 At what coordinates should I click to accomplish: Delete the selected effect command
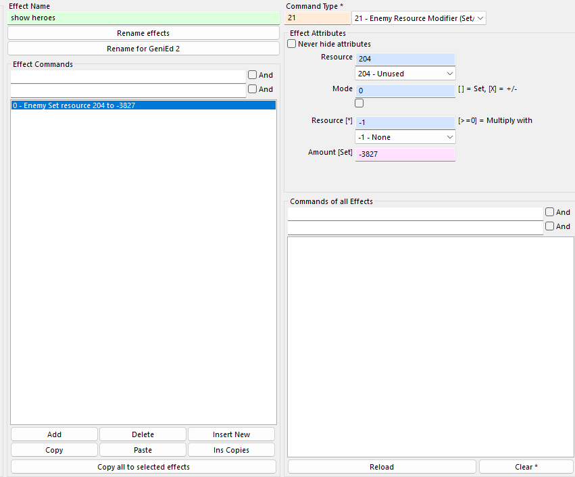(143, 434)
